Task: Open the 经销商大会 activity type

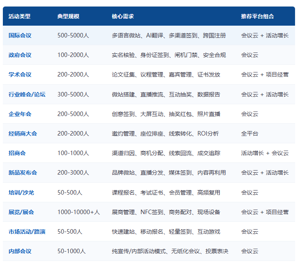Action: (x=23, y=134)
